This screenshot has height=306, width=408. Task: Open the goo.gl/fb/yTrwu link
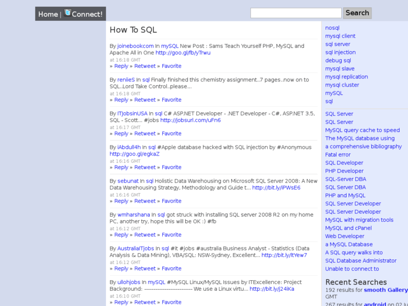183,53
